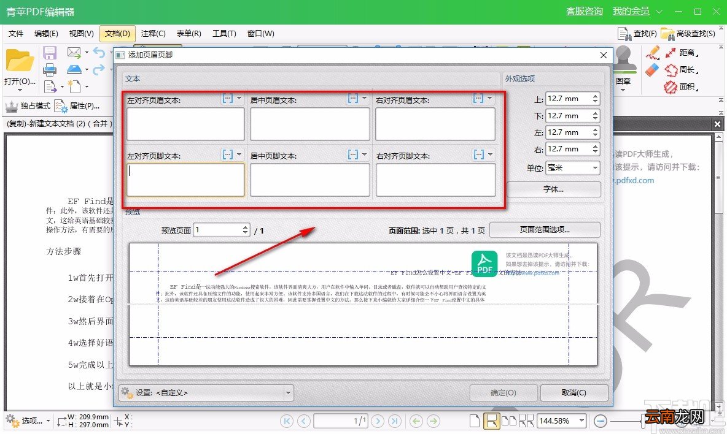Click the export document icon
The image size is (727, 434).
[x=50, y=86]
